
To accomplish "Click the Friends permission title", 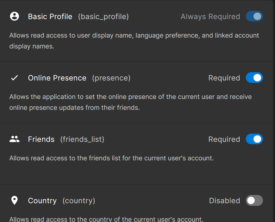I will [41, 139].
